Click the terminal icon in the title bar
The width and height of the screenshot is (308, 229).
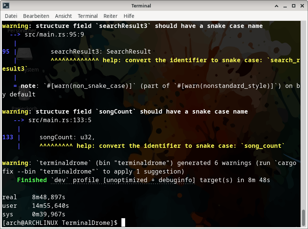6,6
